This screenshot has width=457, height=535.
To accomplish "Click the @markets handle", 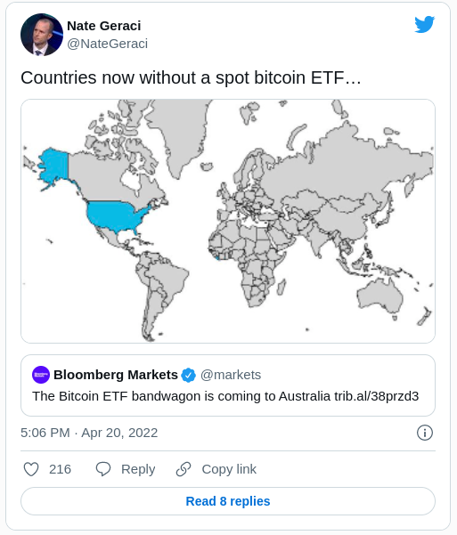I will tap(231, 375).
